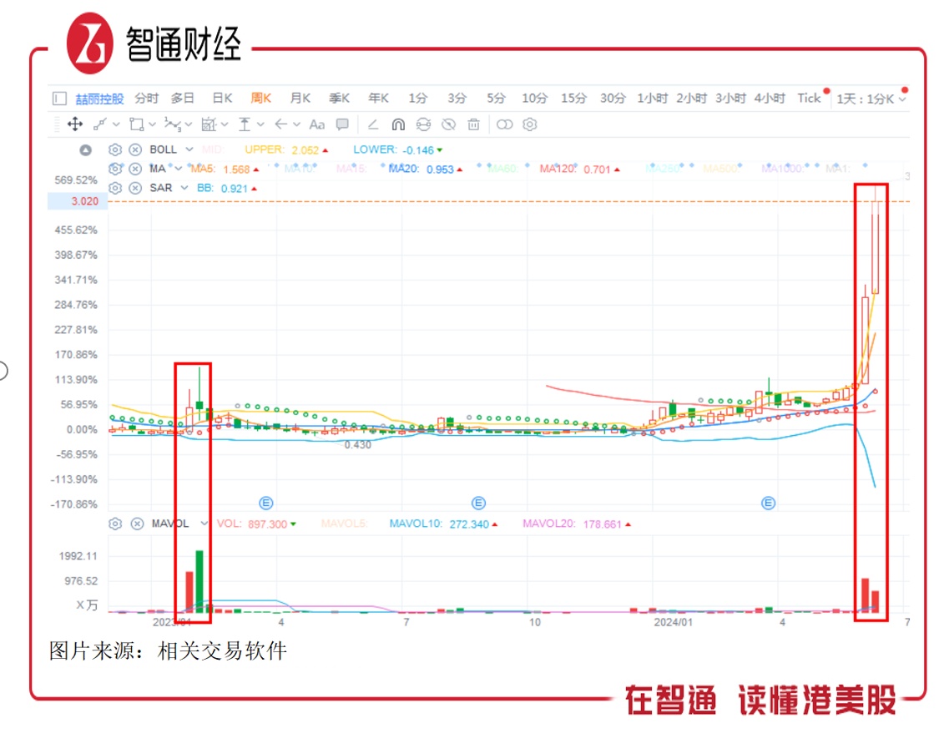Open MAVOL indicator settings gear

[115, 524]
